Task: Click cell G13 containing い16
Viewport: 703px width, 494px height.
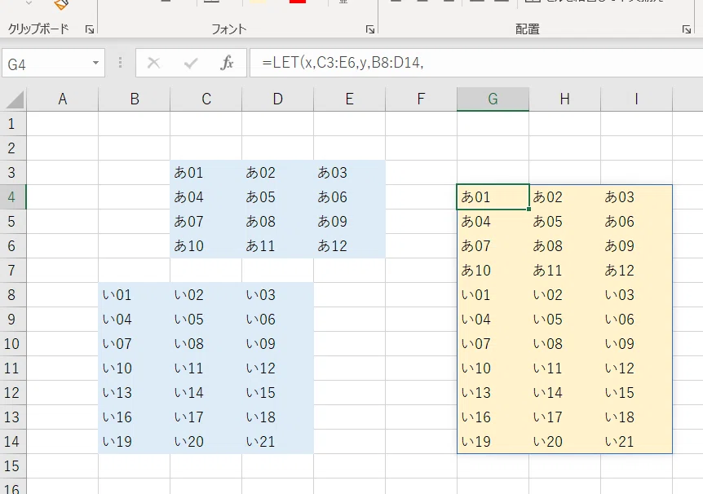Action: [x=493, y=417]
